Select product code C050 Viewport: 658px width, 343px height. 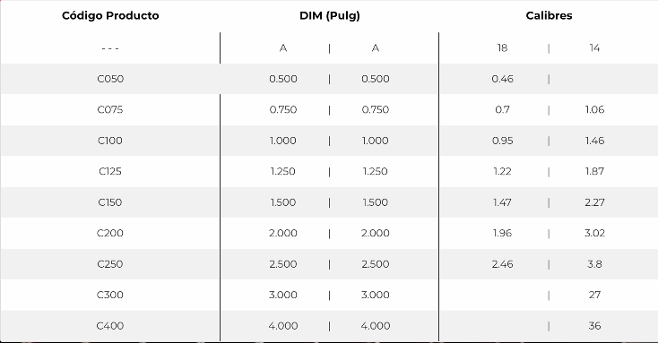point(110,79)
